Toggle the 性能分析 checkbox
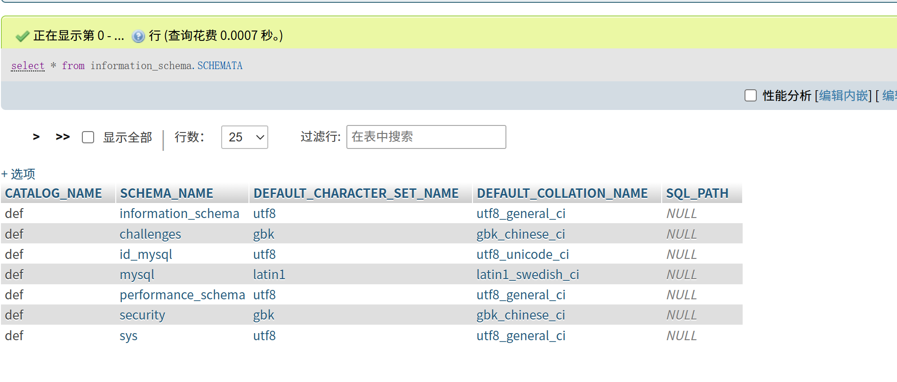Viewport: 897px width, 382px height. (x=751, y=95)
